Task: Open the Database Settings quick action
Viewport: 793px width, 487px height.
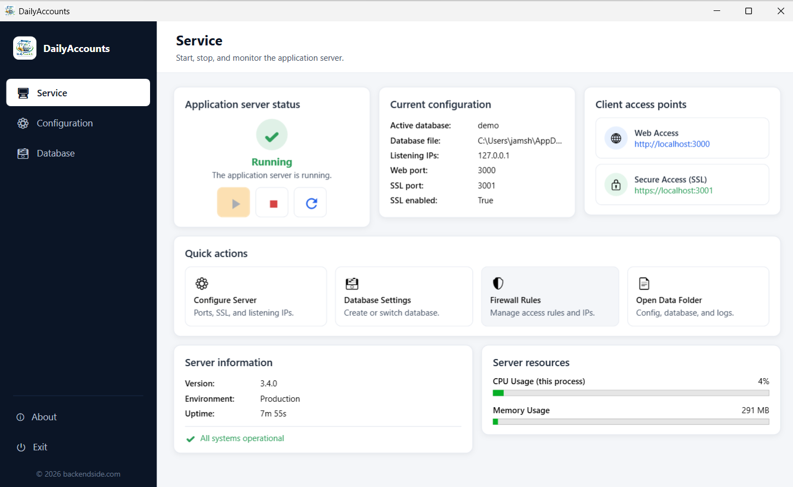Action: coord(404,296)
